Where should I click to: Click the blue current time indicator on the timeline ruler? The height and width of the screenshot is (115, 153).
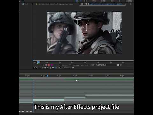click(47, 76)
